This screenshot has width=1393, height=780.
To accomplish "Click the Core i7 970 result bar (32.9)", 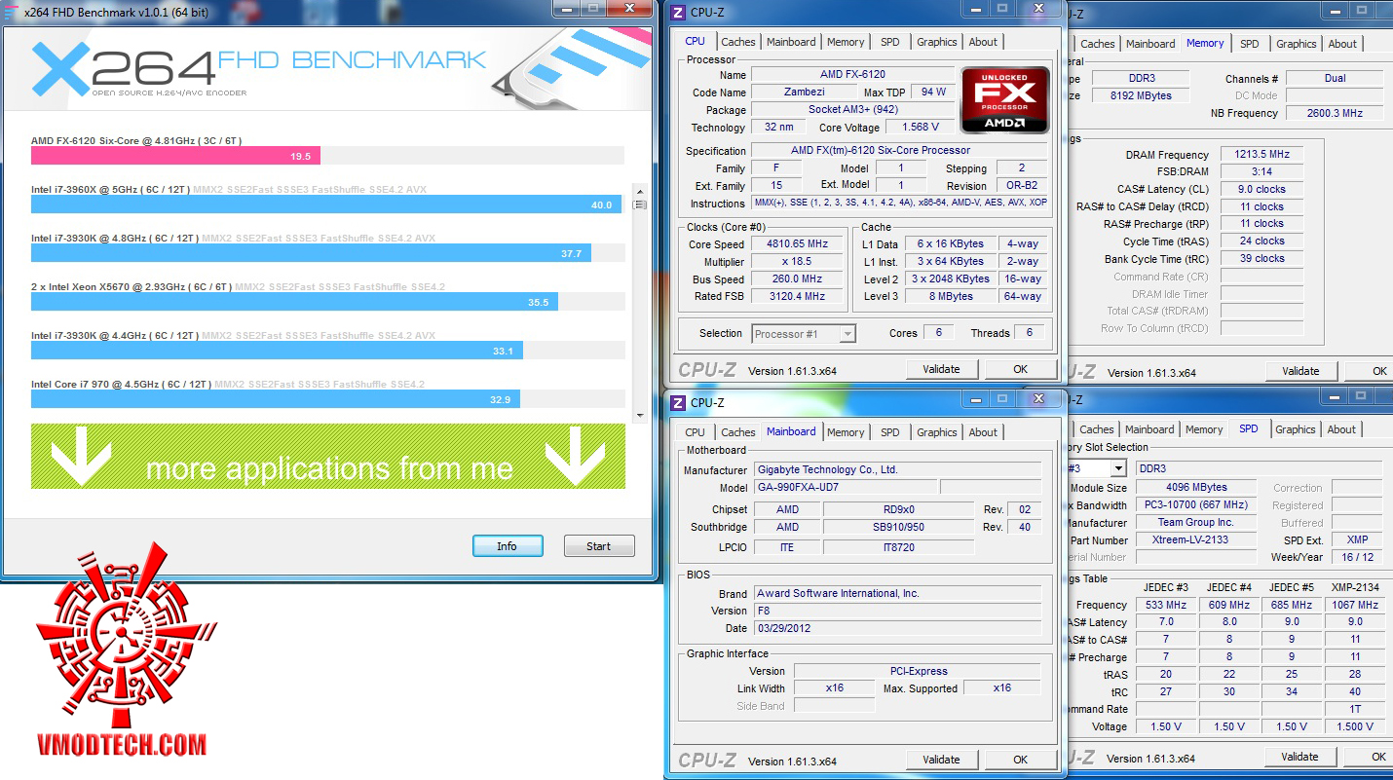I will [275, 399].
